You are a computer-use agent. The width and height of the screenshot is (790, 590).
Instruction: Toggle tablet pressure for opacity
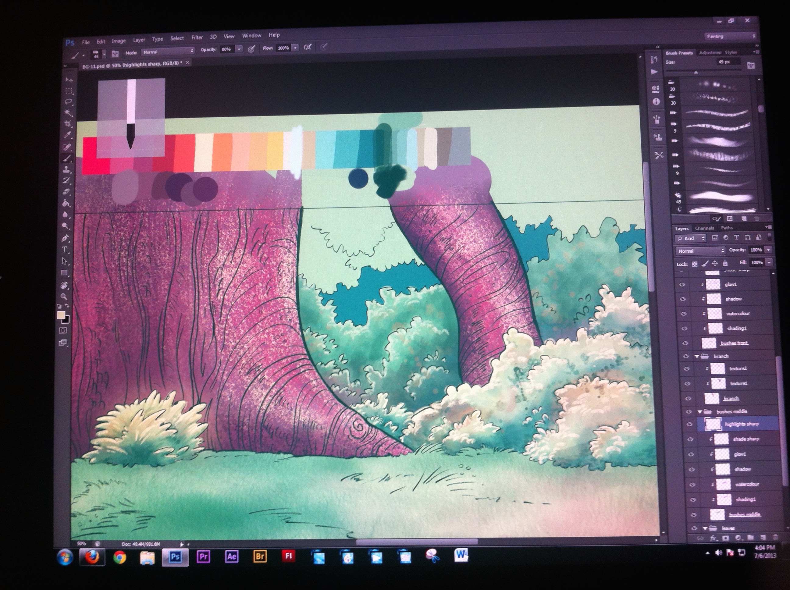pos(251,49)
